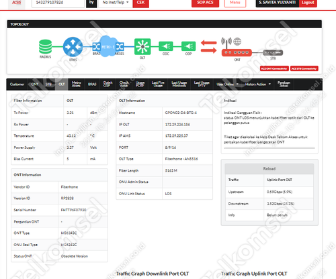This screenshot has height=279, width=336.
Task: Switch to the Customer tab
Action: pos(17,85)
